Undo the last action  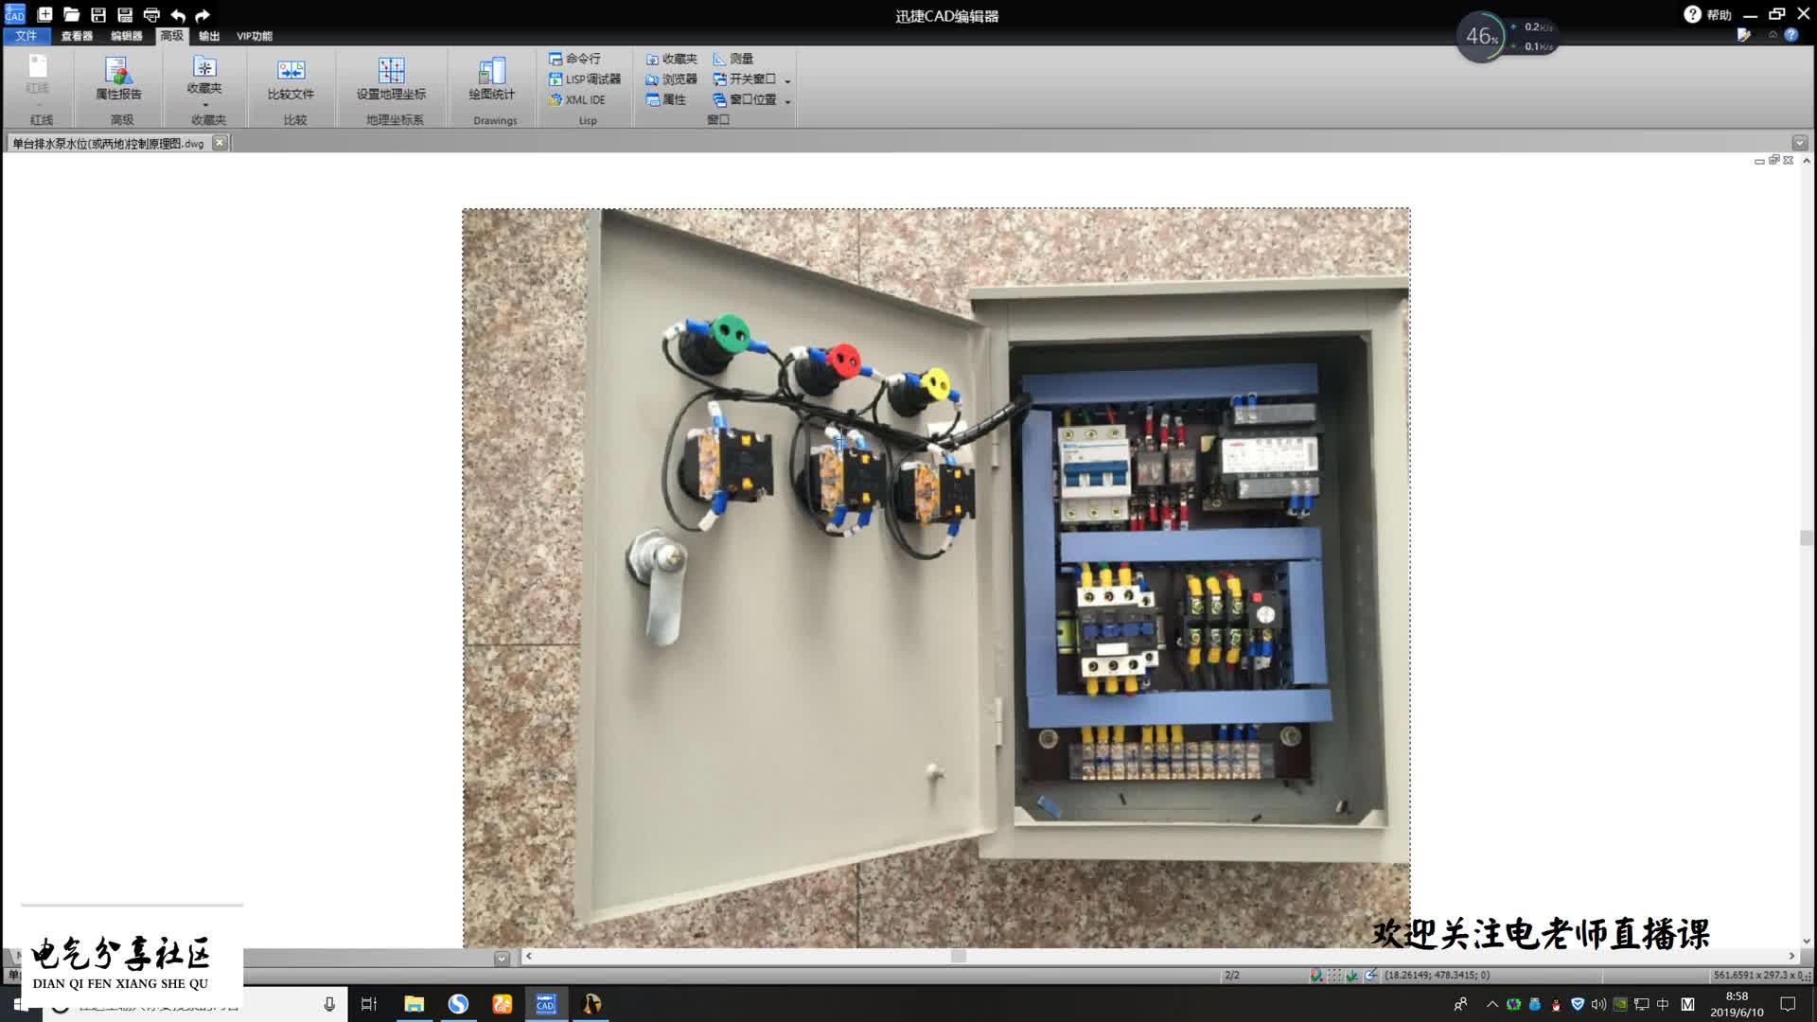[178, 15]
